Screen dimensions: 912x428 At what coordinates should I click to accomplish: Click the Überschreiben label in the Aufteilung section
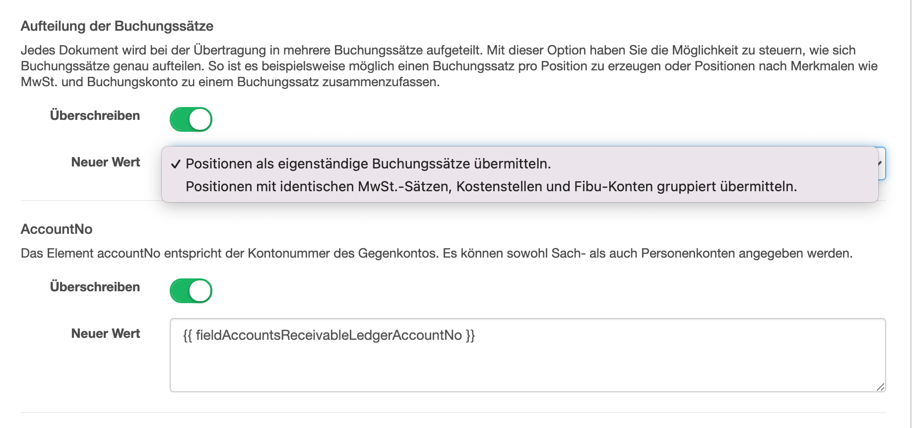(95, 115)
